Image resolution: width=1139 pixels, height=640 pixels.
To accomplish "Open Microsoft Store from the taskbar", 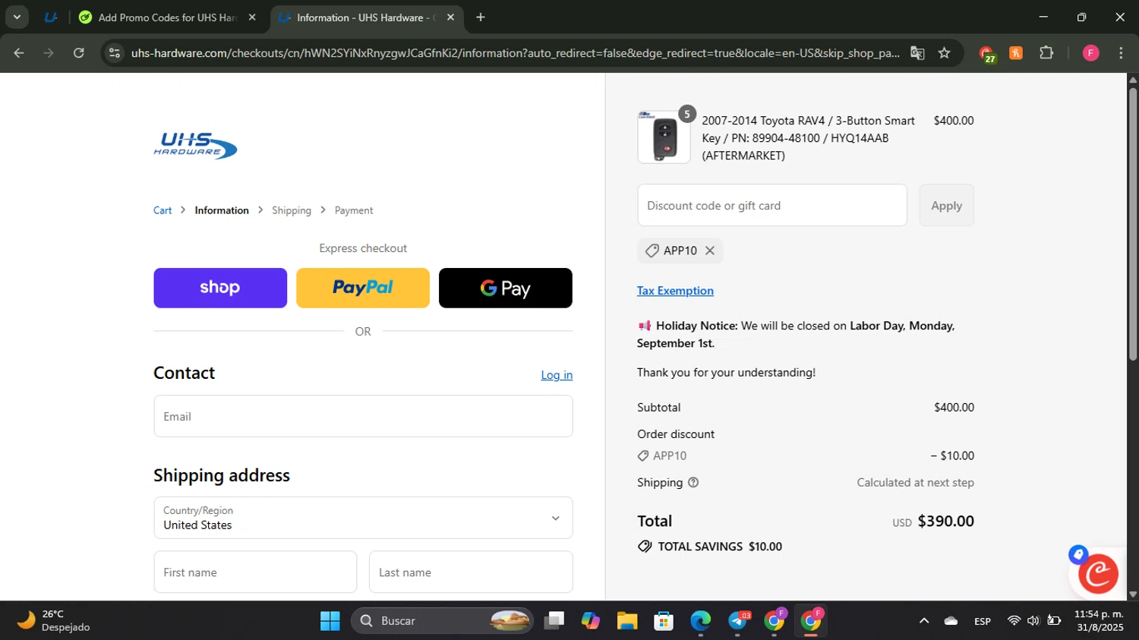I will point(664,621).
